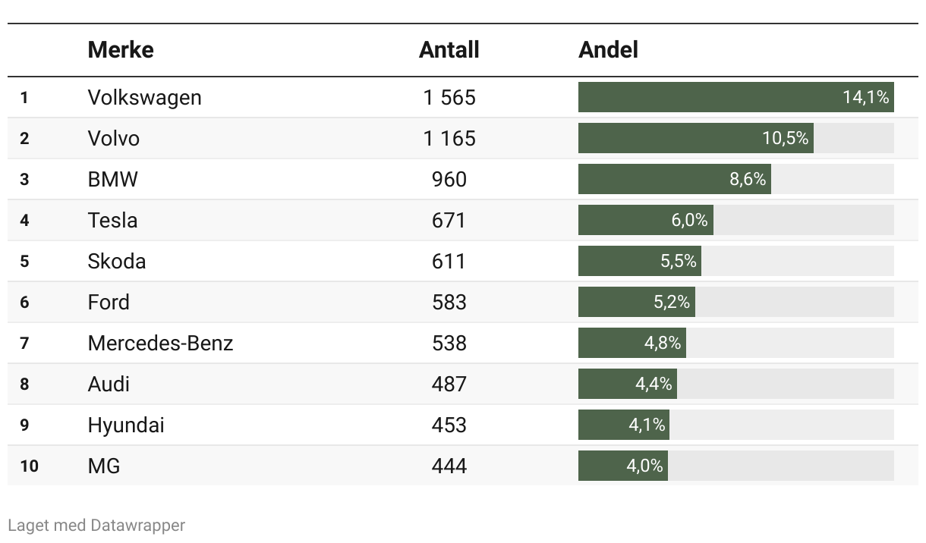Click the Merke column header

coord(121,50)
